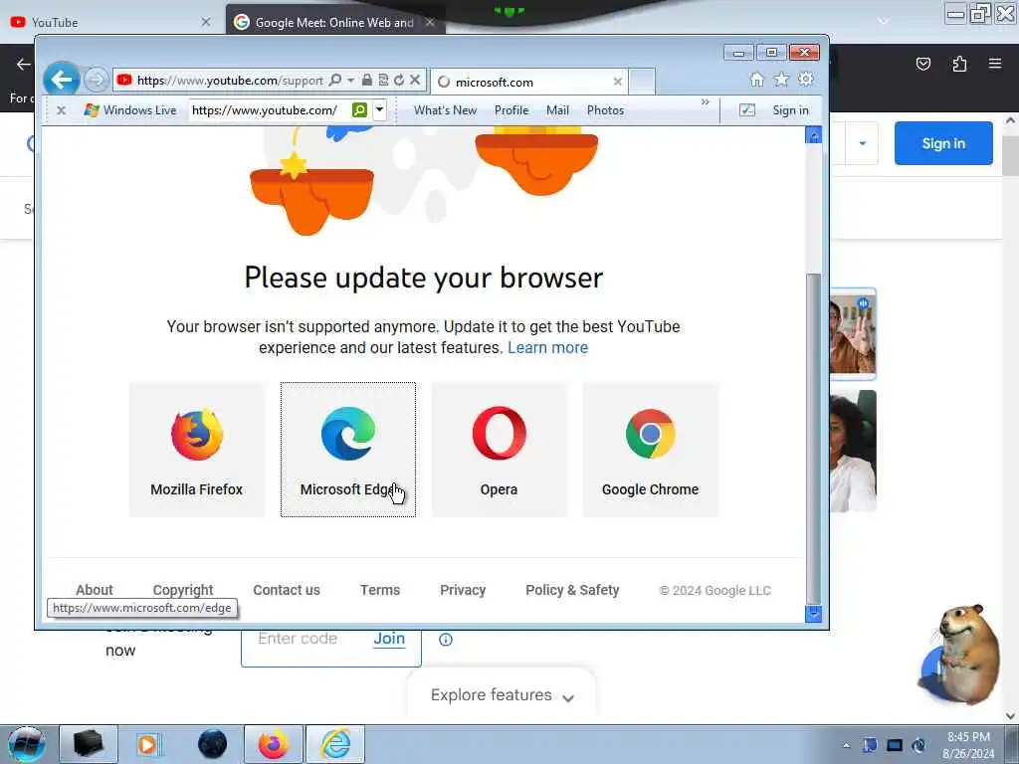
Task: Go back in Internet Explorer
Action: [x=62, y=80]
